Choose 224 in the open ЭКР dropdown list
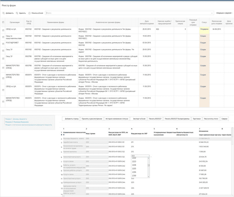234x197 pixels. coord(134,165)
